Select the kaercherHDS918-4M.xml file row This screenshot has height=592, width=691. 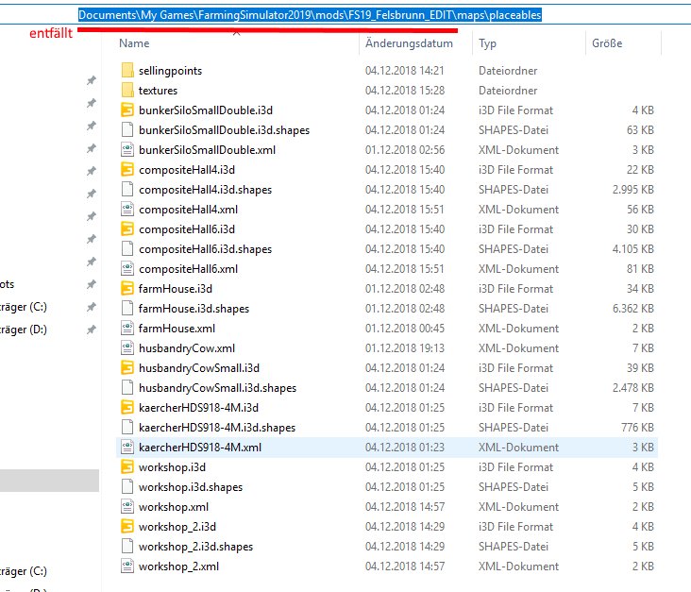[198, 448]
